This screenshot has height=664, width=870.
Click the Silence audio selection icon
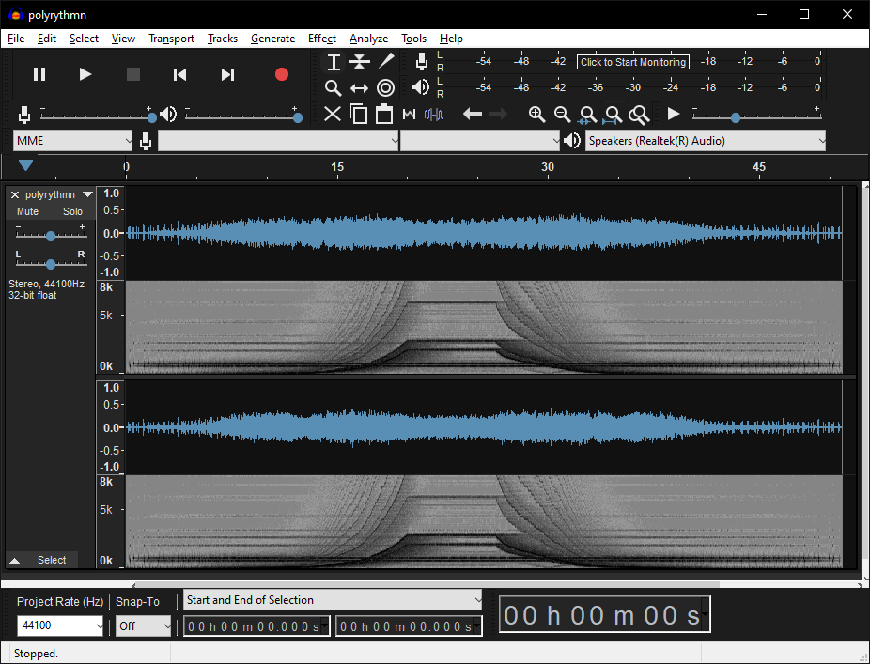433,115
